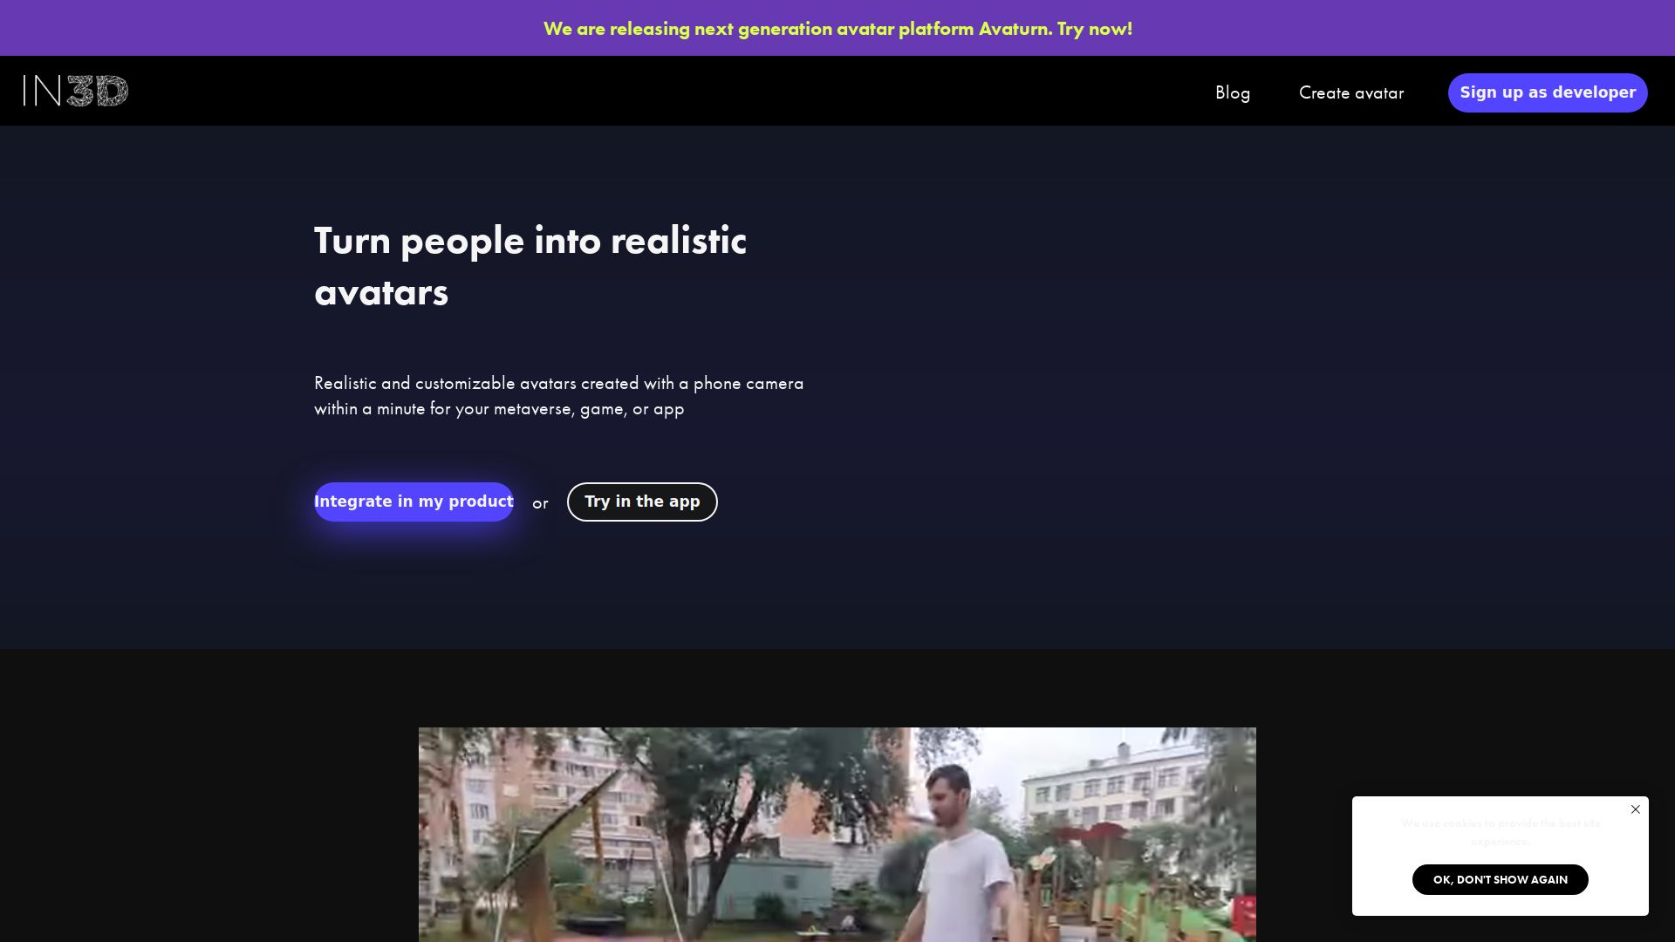
Task: Accept cookies with OK, DON'T SHOW AGAIN
Action: (1501, 879)
